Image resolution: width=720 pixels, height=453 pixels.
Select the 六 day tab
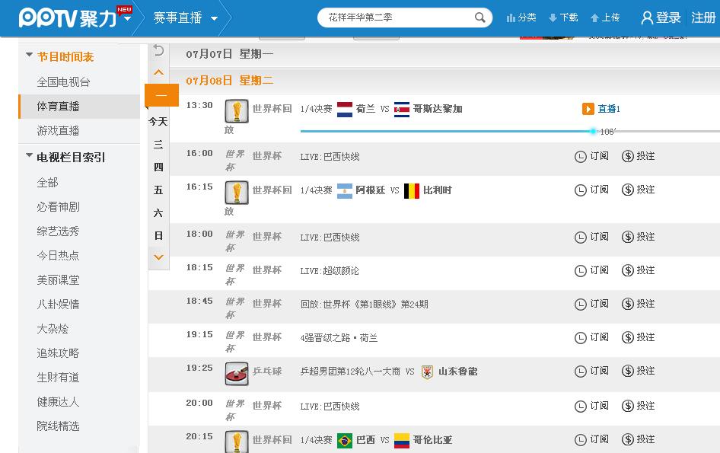coord(158,212)
